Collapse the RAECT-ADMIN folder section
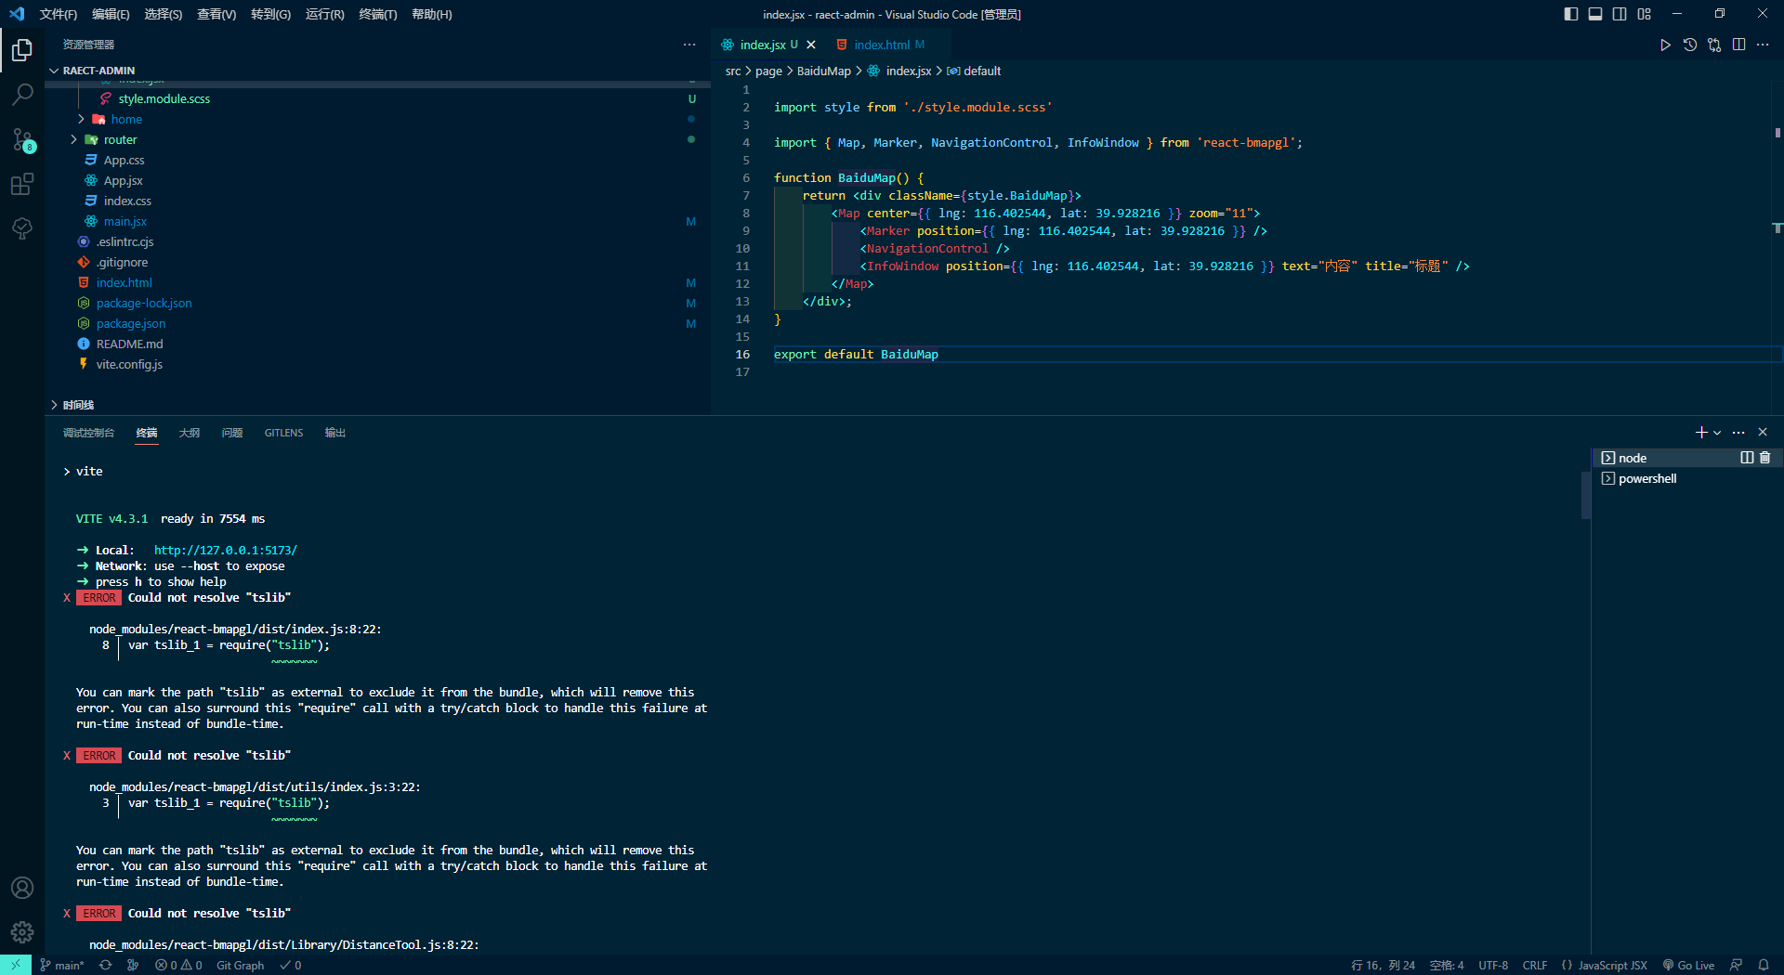Image resolution: width=1784 pixels, height=975 pixels. (x=377, y=71)
